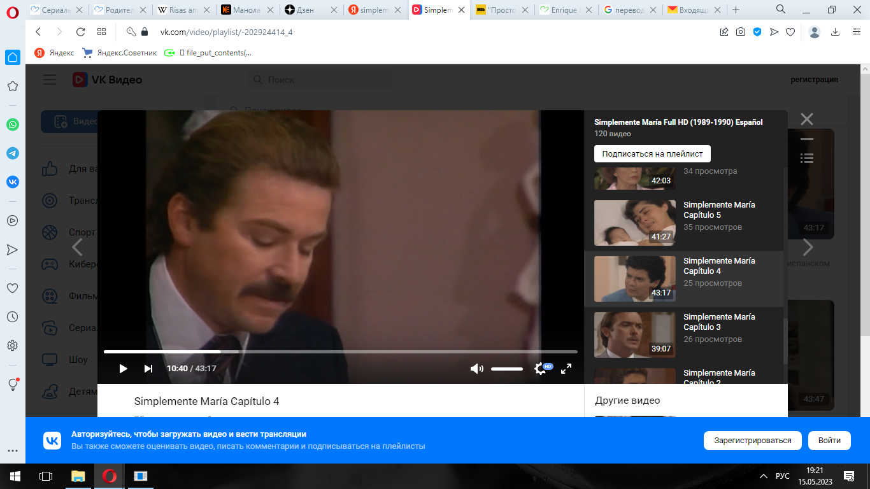870x489 pixels.
Task: Open sidebar three dots menu
Action: pyautogui.click(x=12, y=451)
